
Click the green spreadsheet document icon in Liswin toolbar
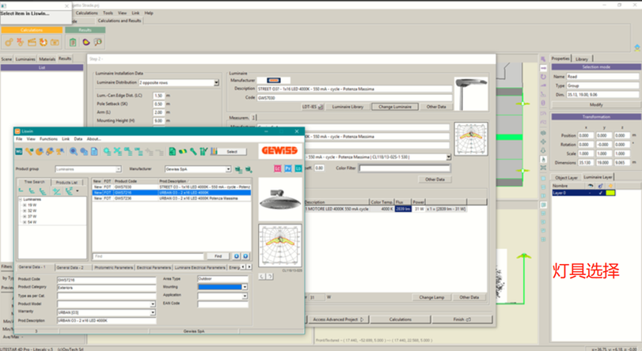click(x=173, y=151)
